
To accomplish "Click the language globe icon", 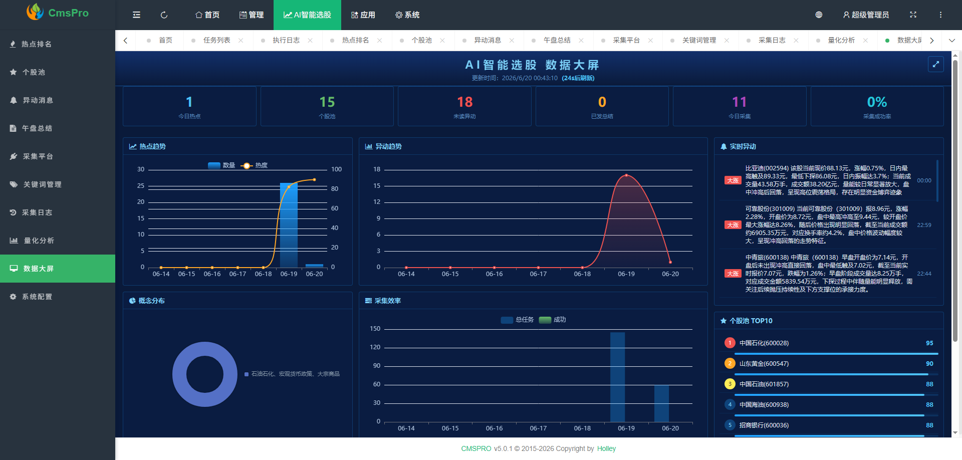I will coord(819,15).
